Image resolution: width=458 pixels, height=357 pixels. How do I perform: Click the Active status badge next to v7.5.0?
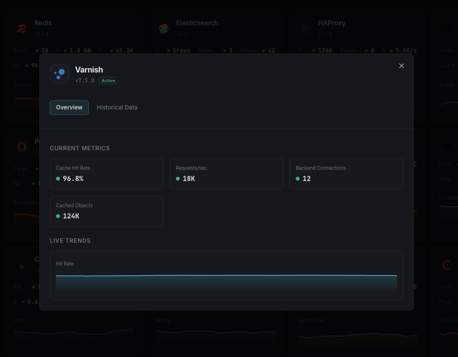click(x=108, y=81)
